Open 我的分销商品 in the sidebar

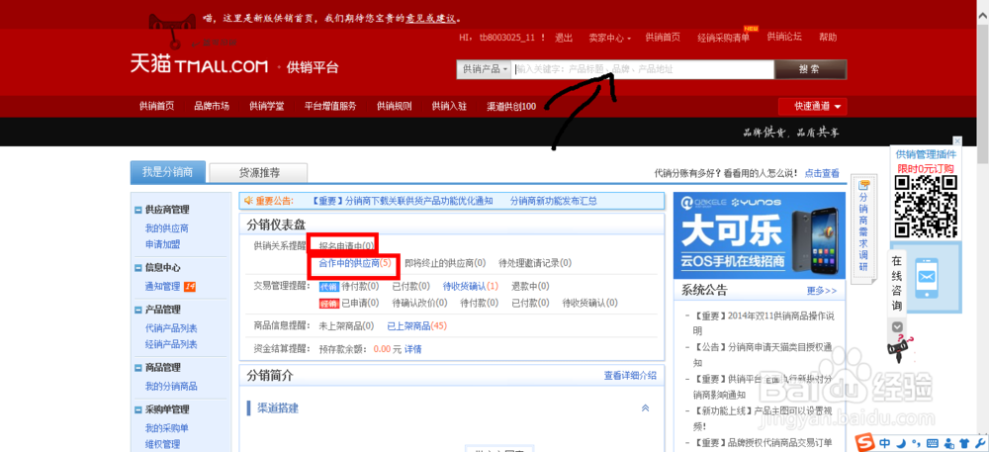(171, 386)
